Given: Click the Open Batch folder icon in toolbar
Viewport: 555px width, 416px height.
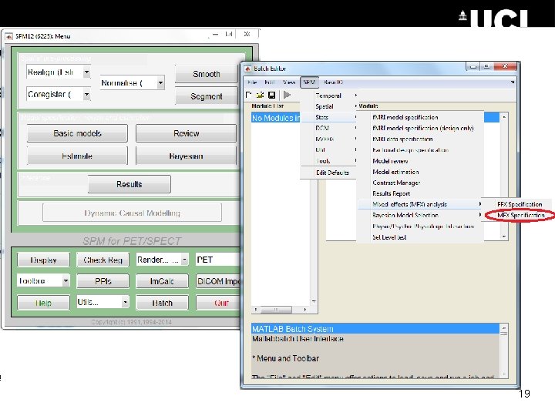Looking at the screenshot, I should (x=261, y=95).
